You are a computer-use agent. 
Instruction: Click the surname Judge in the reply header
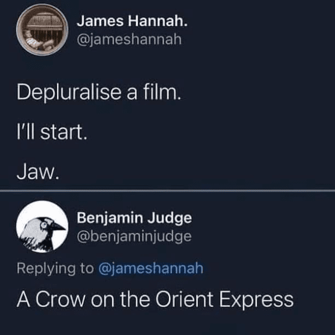click(x=170, y=218)
